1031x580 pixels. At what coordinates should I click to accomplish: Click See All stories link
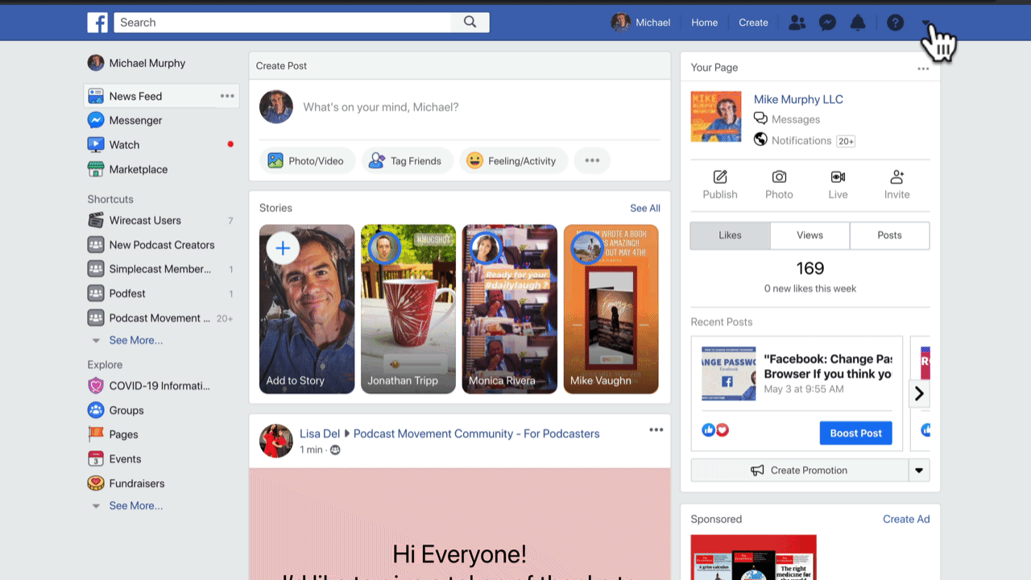[645, 208]
